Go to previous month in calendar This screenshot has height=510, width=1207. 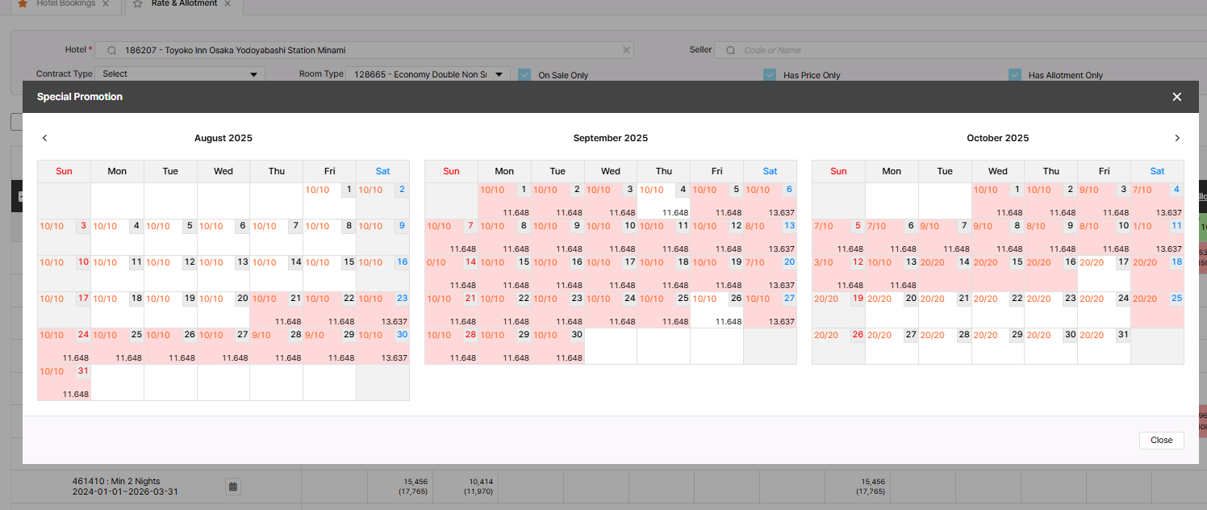coord(45,138)
